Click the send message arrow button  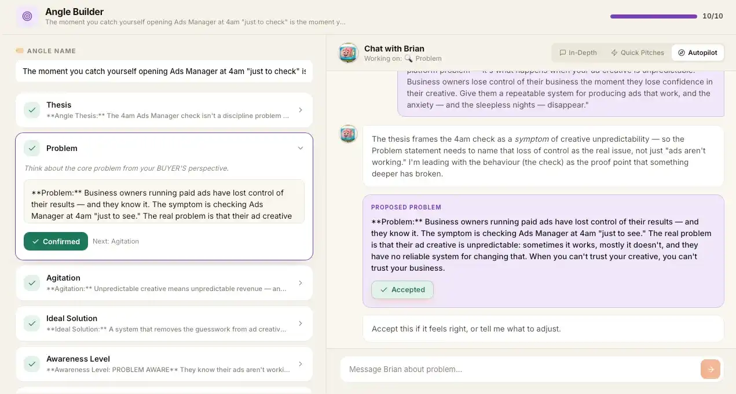[711, 369]
